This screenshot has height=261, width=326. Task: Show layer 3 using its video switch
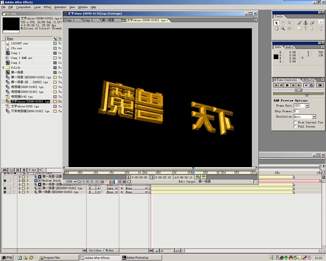click(x=5, y=184)
